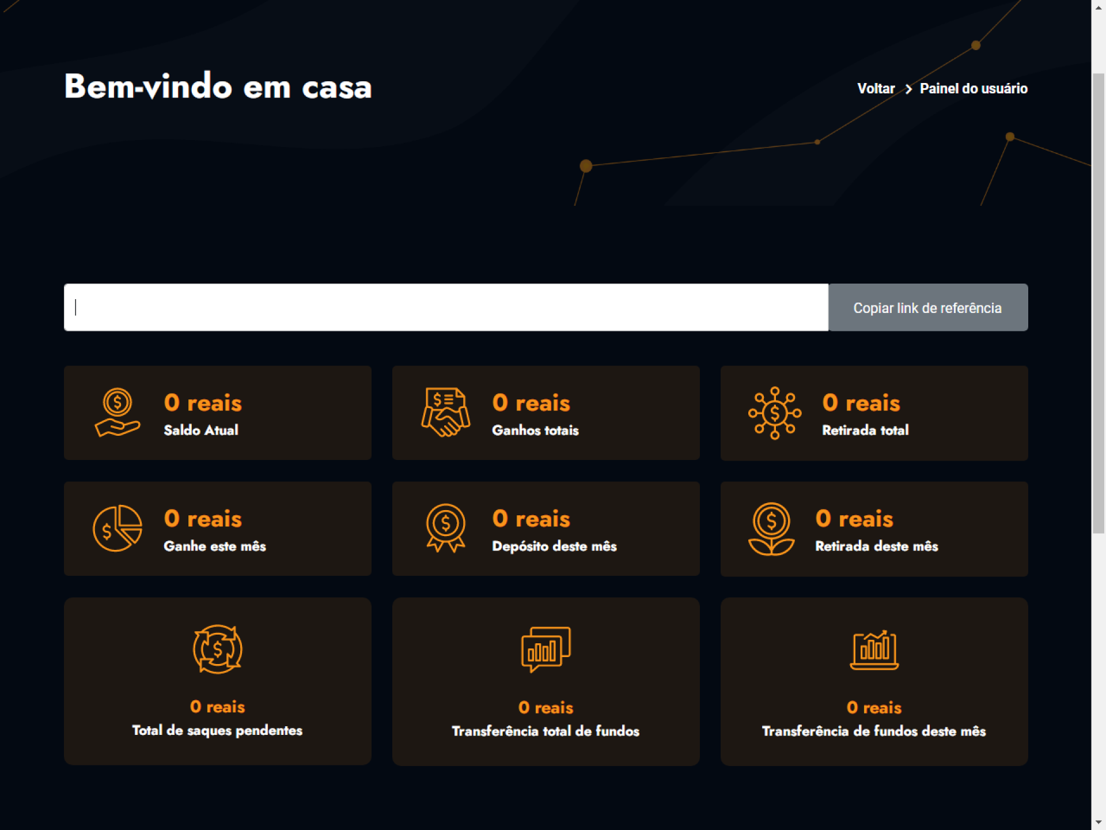1106x830 pixels.
Task: Open the Painel do usuário breadcrumb
Action: [974, 89]
